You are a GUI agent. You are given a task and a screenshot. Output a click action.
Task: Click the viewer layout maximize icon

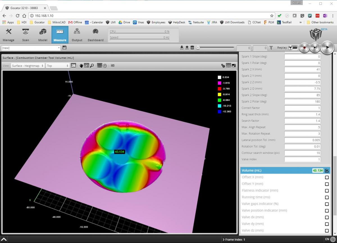[234, 66]
